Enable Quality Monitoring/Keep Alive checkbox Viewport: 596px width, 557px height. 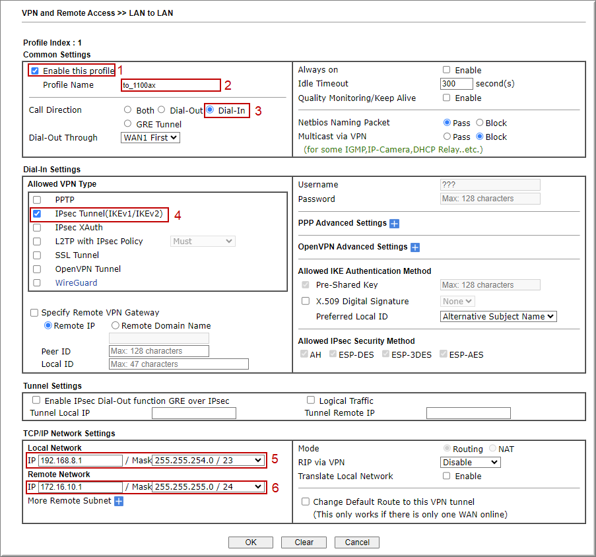coord(447,98)
